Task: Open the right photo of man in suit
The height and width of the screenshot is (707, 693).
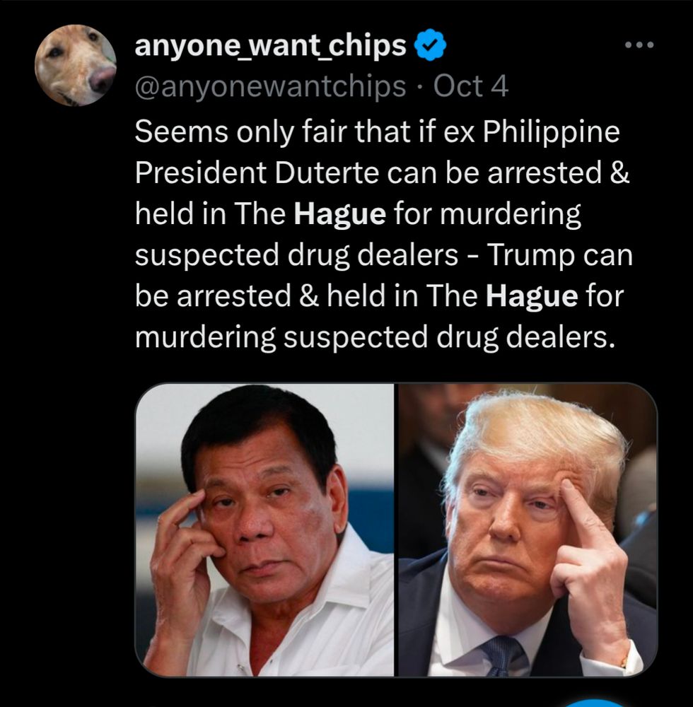Action: pyautogui.click(x=527, y=530)
